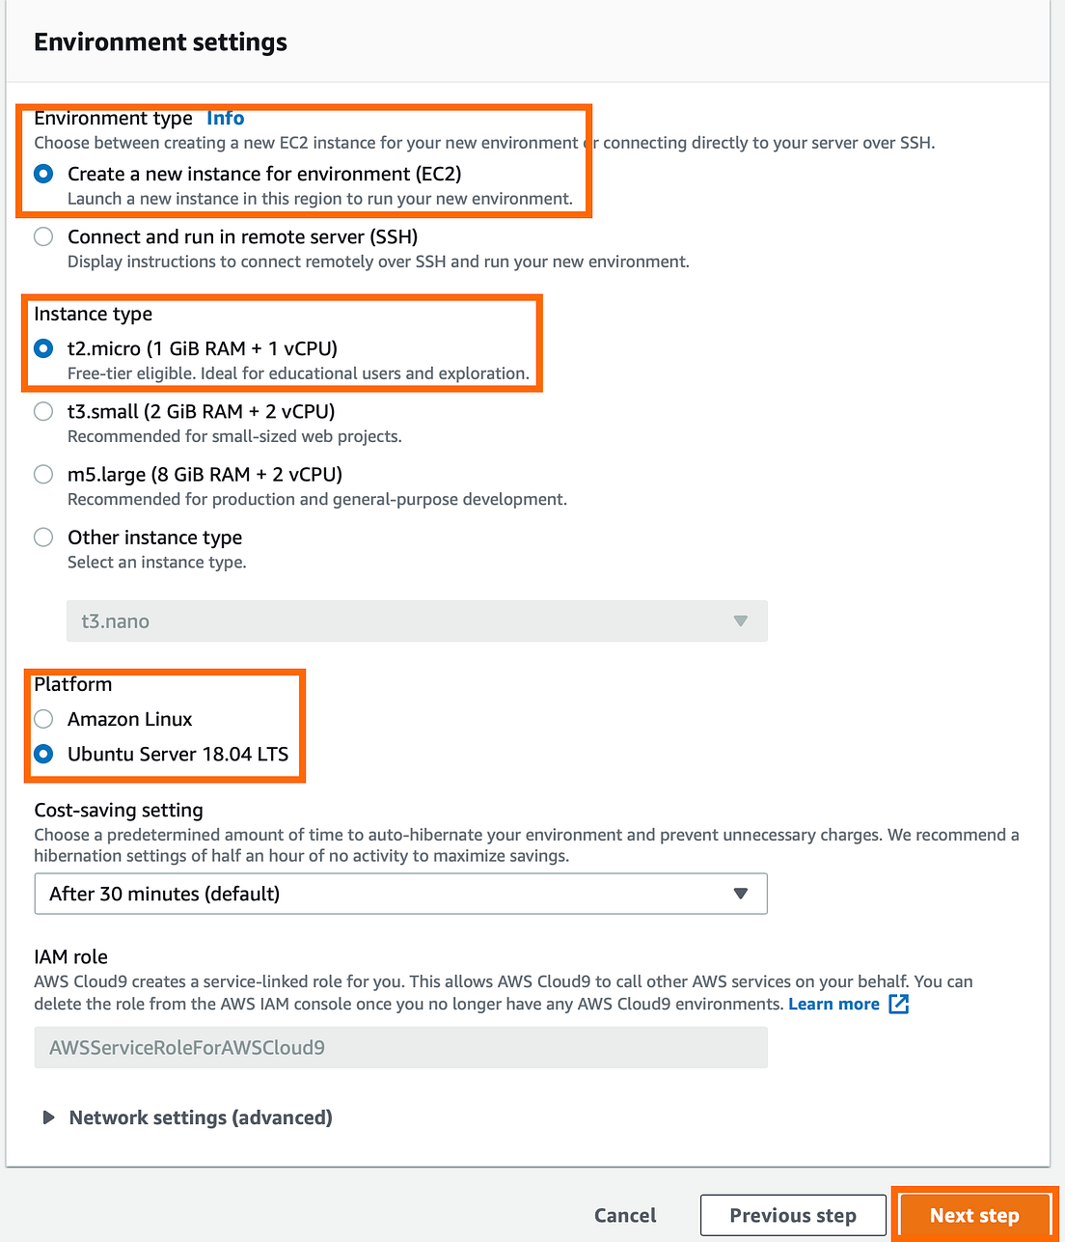The width and height of the screenshot is (1065, 1242).
Task: Expand the Network settings (advanced) section
Action: (200, 1117)
